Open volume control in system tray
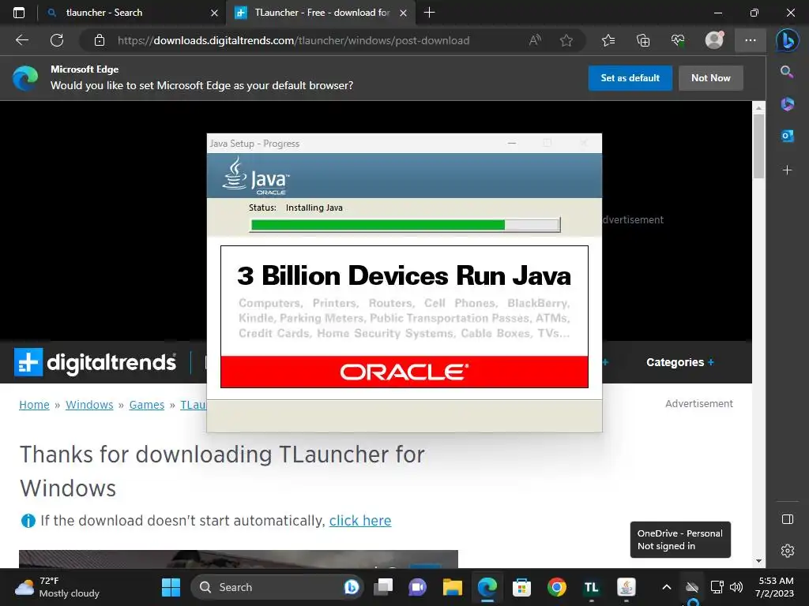This screenshot has width=809, height=606. [736, 587]
